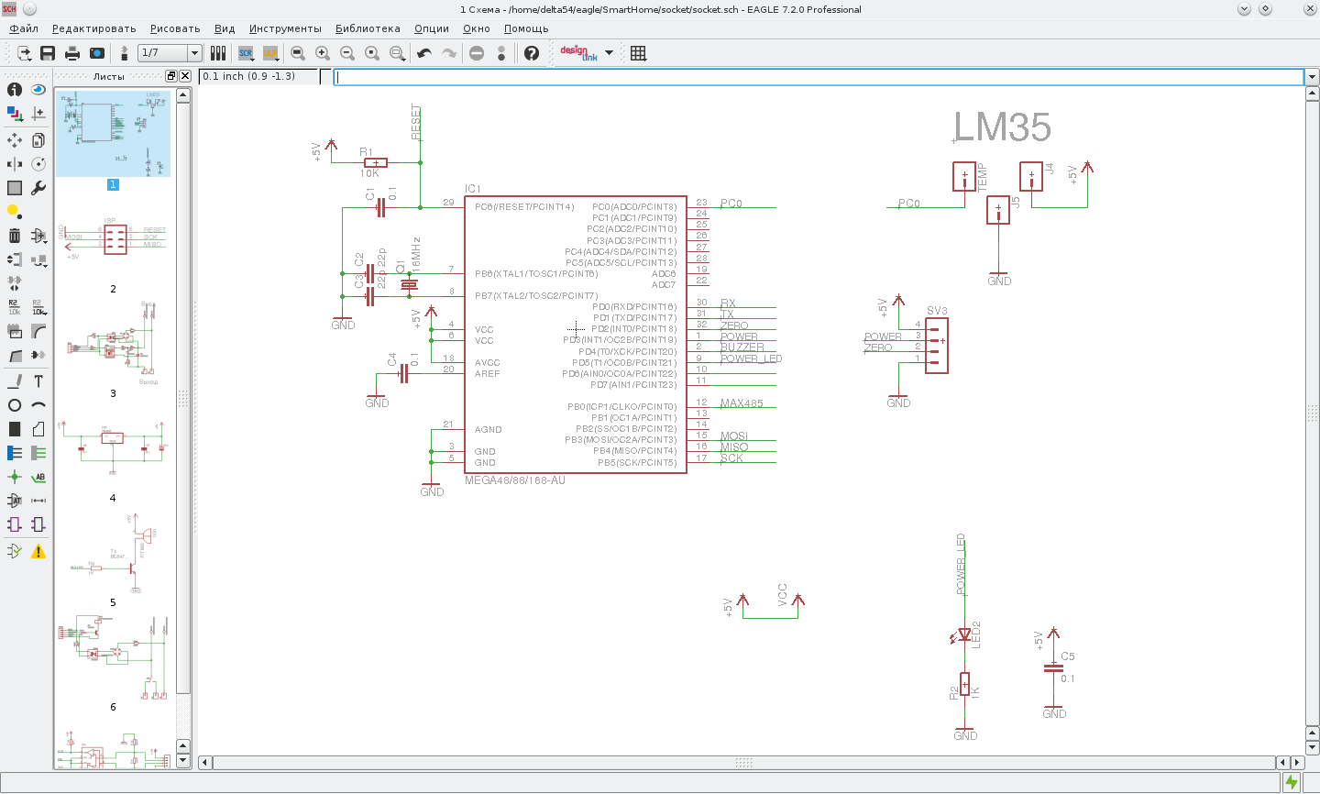Select the Junction tool
The width and height of the screenshot is (1320, 794).
click(x=15, y=477)
